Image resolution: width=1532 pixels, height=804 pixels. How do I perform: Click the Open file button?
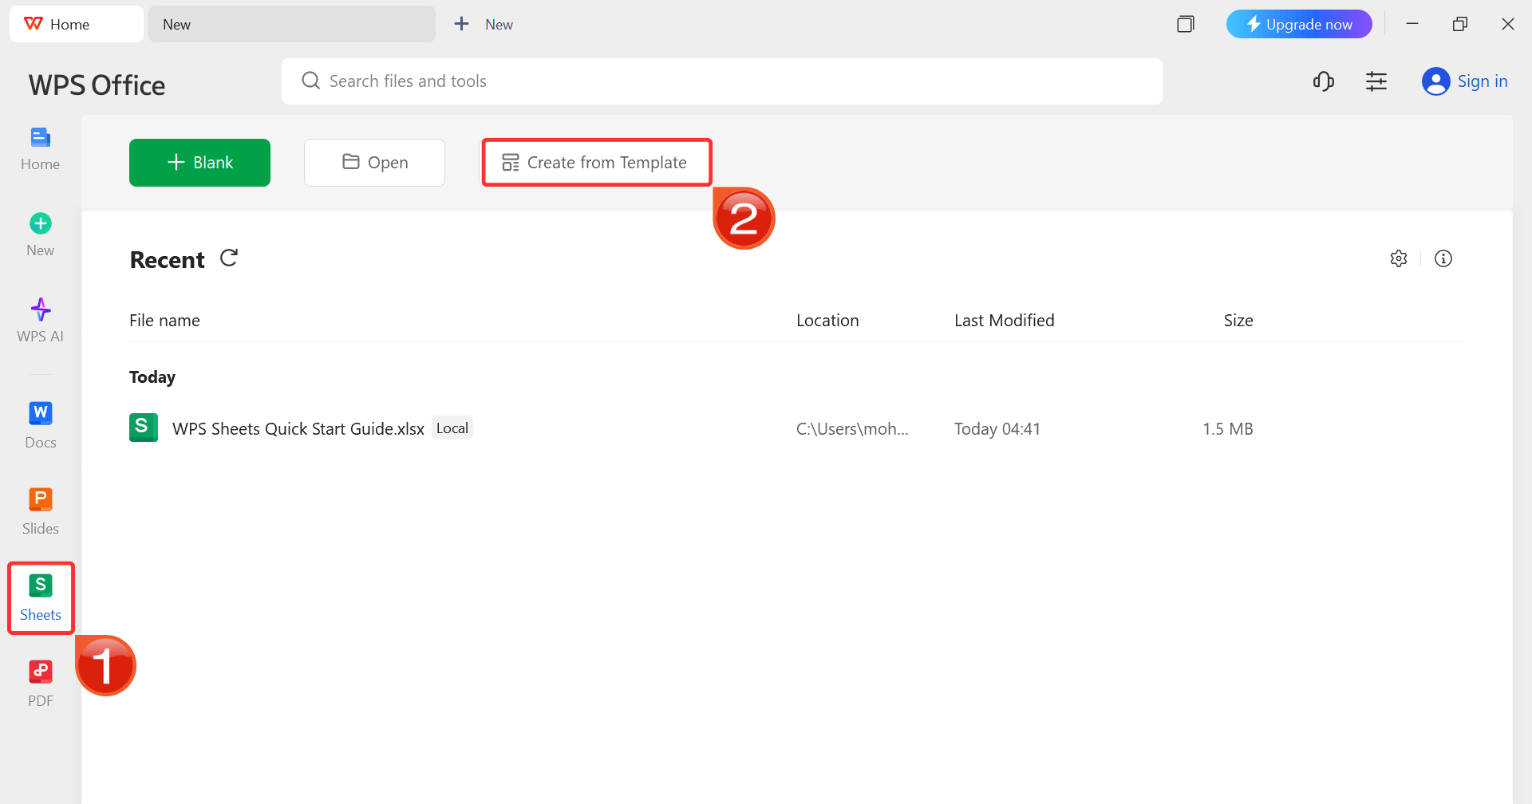(x=374, y=163)
